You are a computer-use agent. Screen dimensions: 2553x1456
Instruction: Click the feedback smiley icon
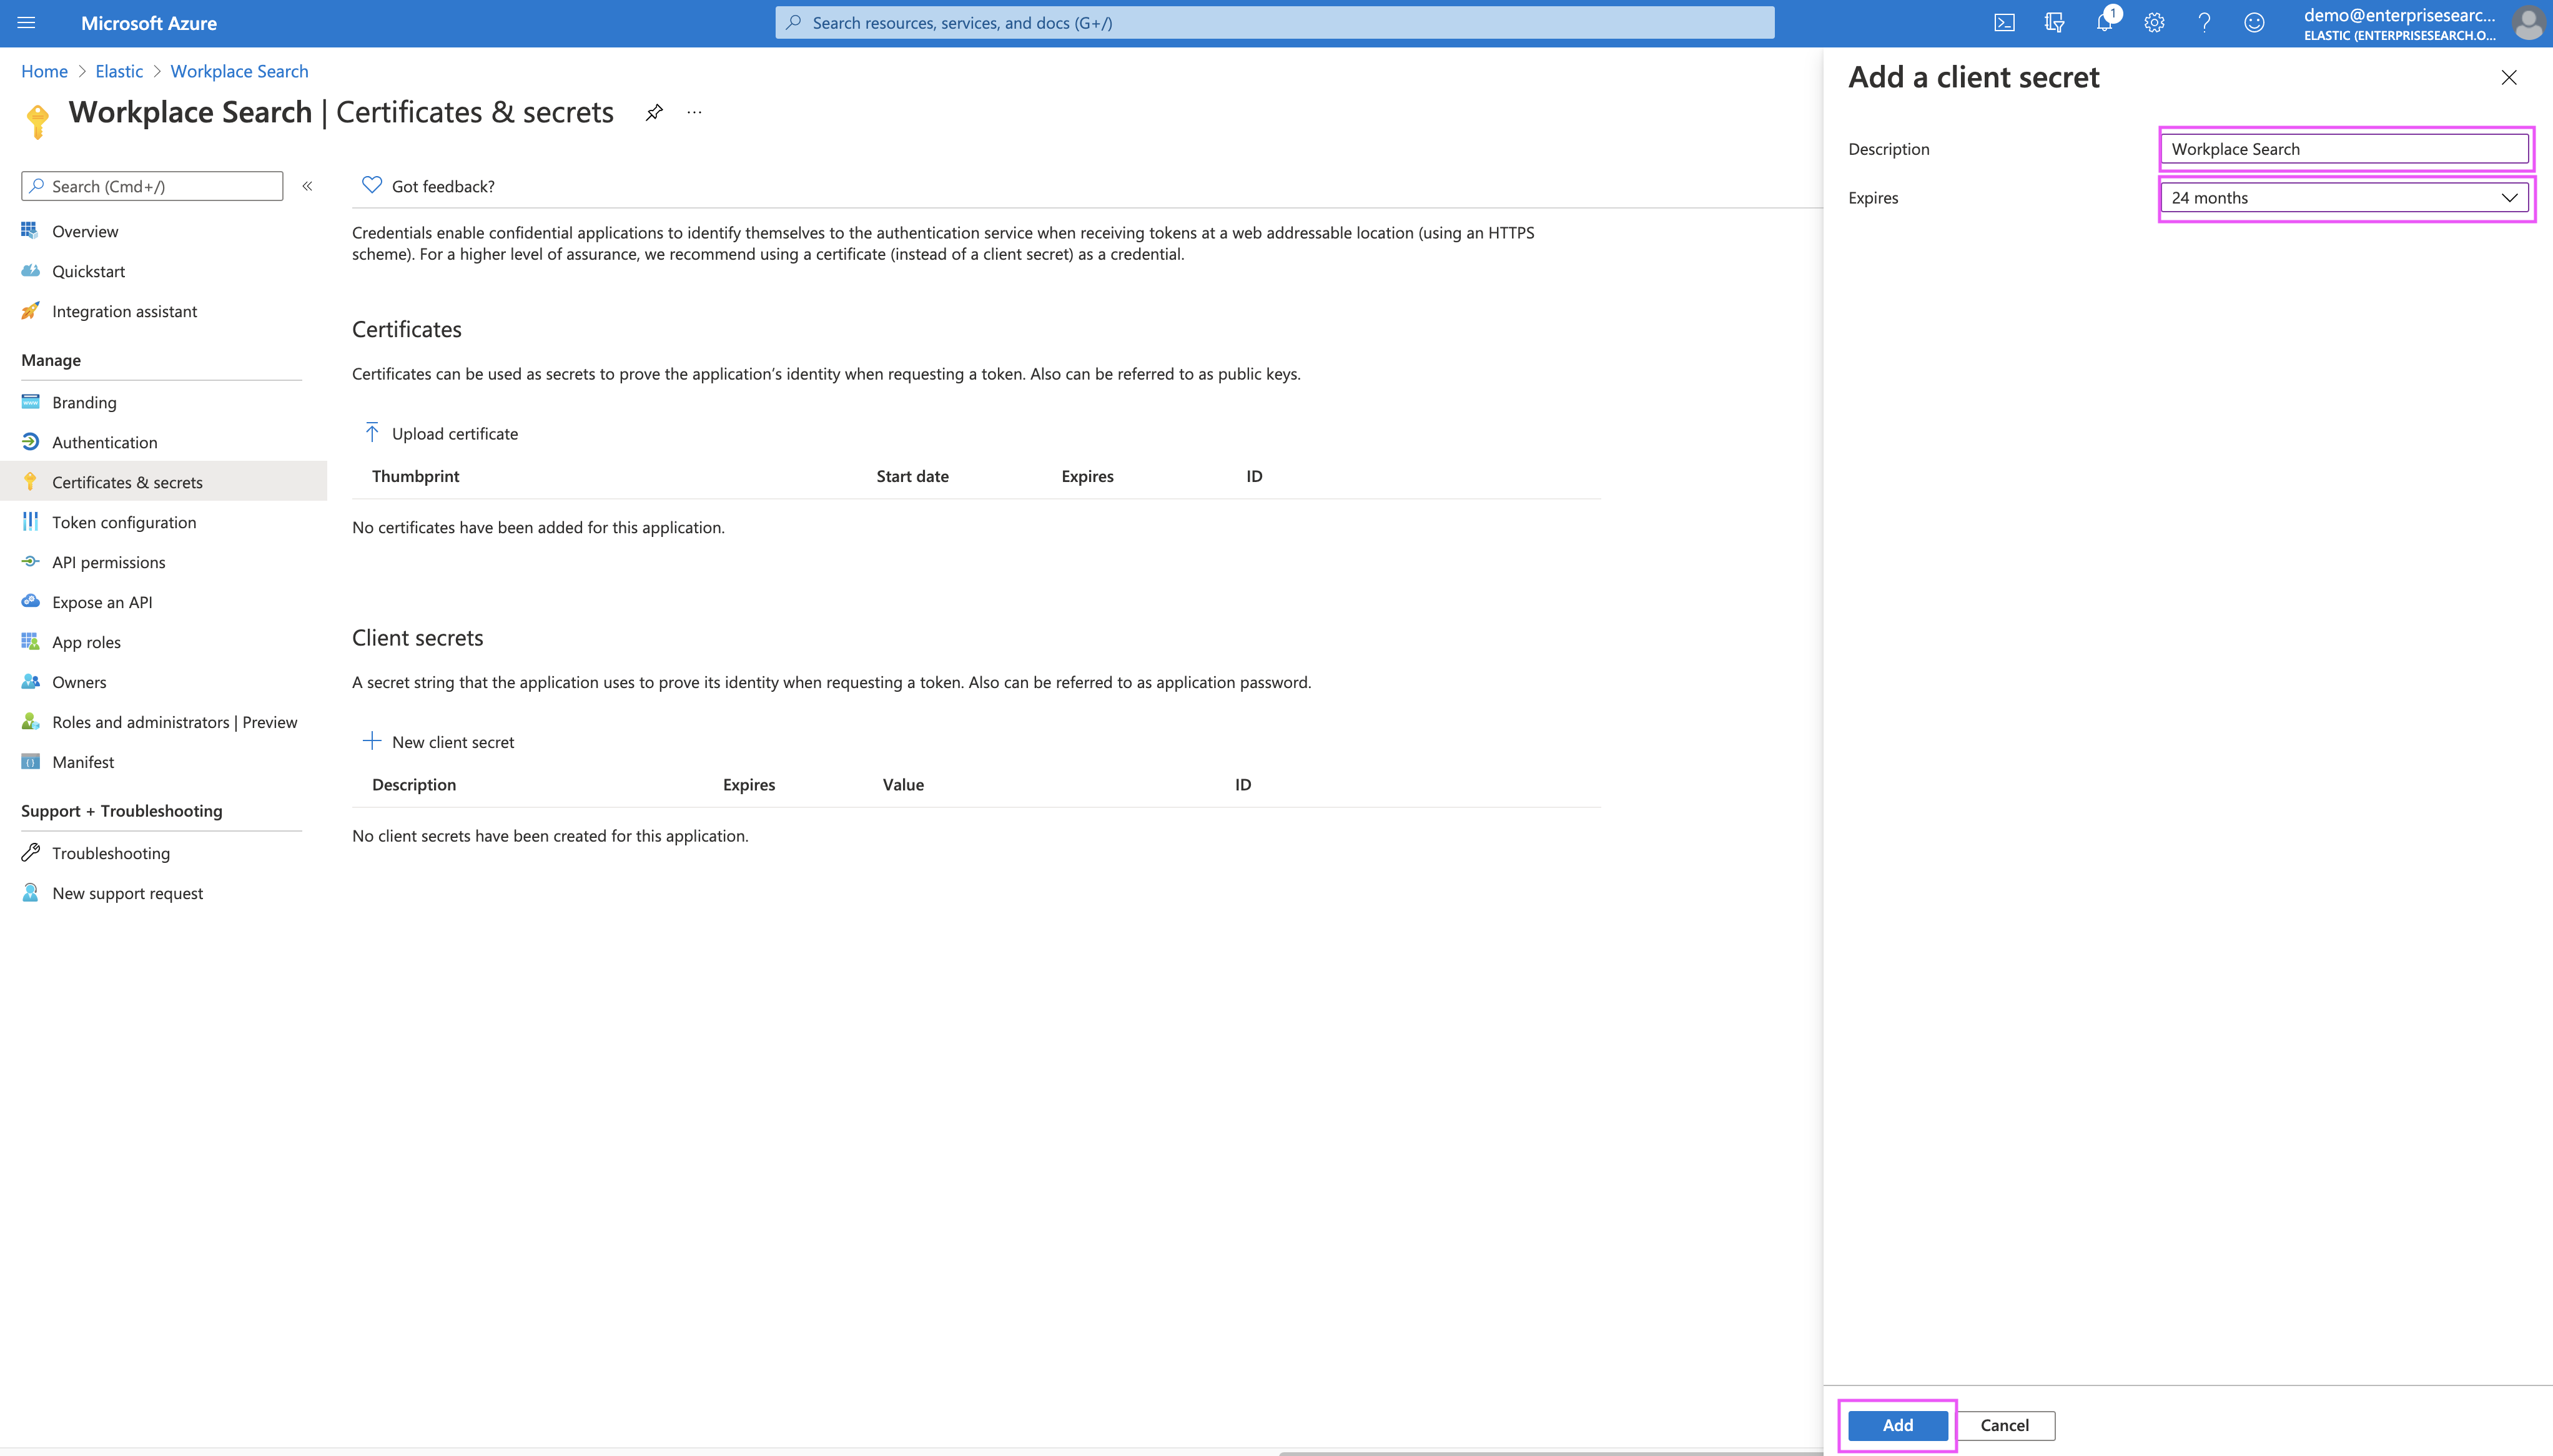pyautogui.click(x=2254, y=23)
